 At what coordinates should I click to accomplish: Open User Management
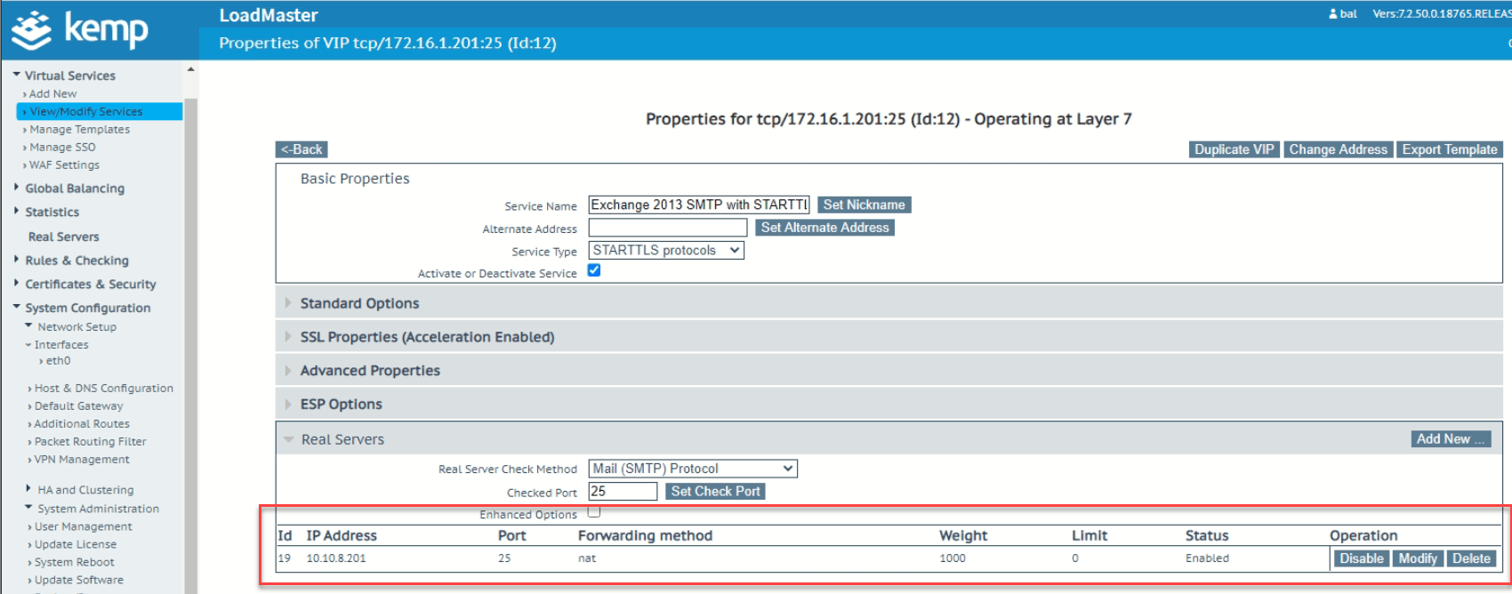click(83, 527)
